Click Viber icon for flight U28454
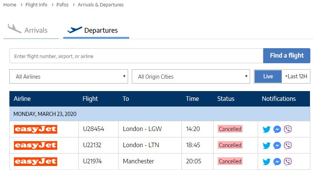The height and width of the screenshot is (172, 313). pyautogui.click(x=288, y=129)
